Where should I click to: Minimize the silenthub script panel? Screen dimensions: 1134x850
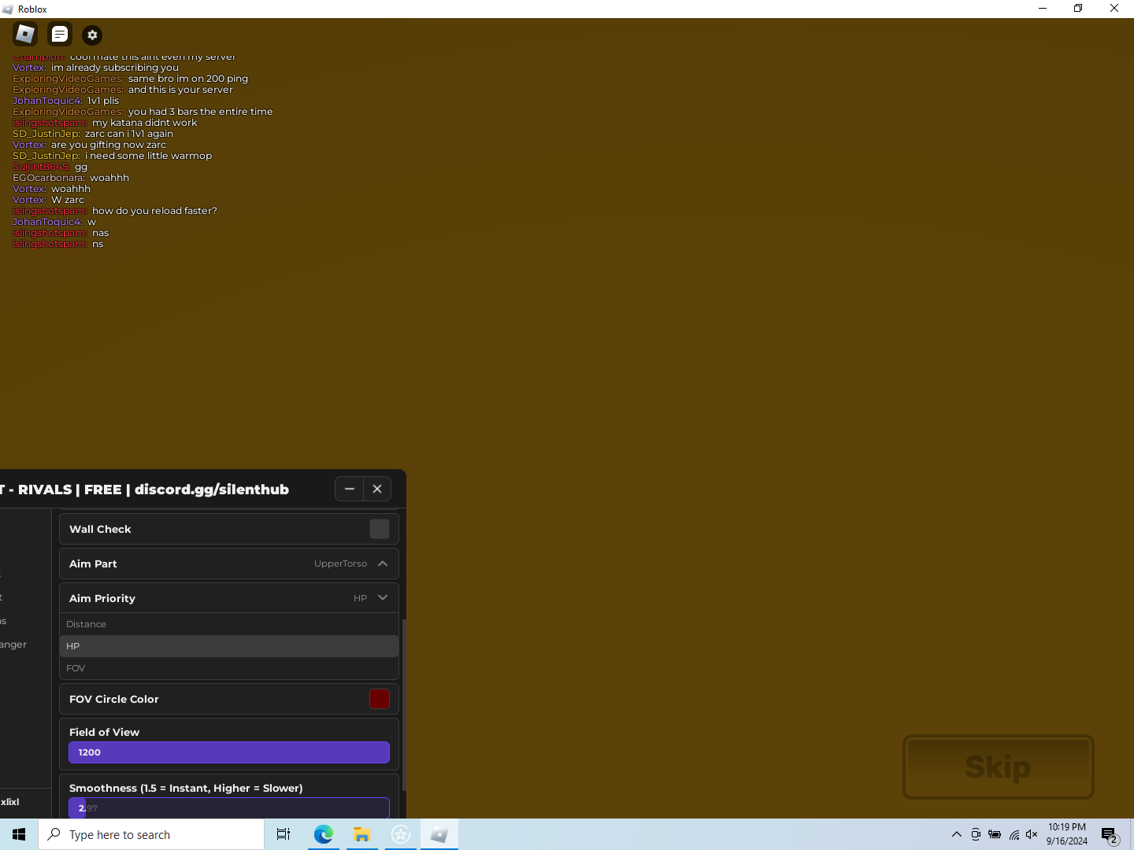pyautogui.click(x=350, y=489)
